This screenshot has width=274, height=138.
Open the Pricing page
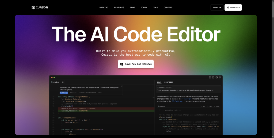click(104, 7)
